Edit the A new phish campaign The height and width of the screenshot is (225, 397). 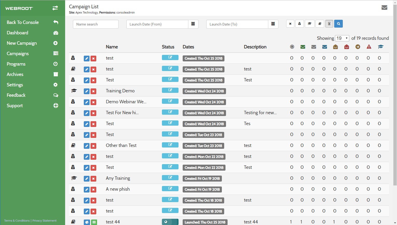(x=87, y=190)
